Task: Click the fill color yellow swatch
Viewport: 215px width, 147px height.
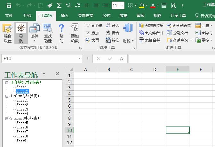Action: (x=141, y=5)
